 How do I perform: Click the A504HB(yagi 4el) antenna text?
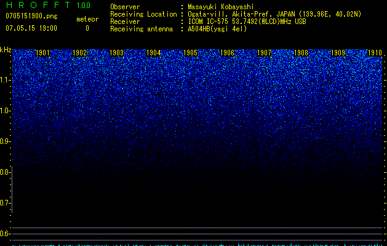[x=217, y=29]
